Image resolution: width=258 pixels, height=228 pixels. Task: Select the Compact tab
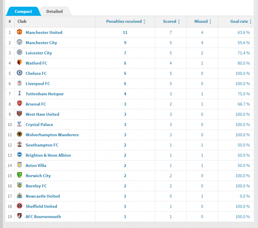click(x=23, y=12)
